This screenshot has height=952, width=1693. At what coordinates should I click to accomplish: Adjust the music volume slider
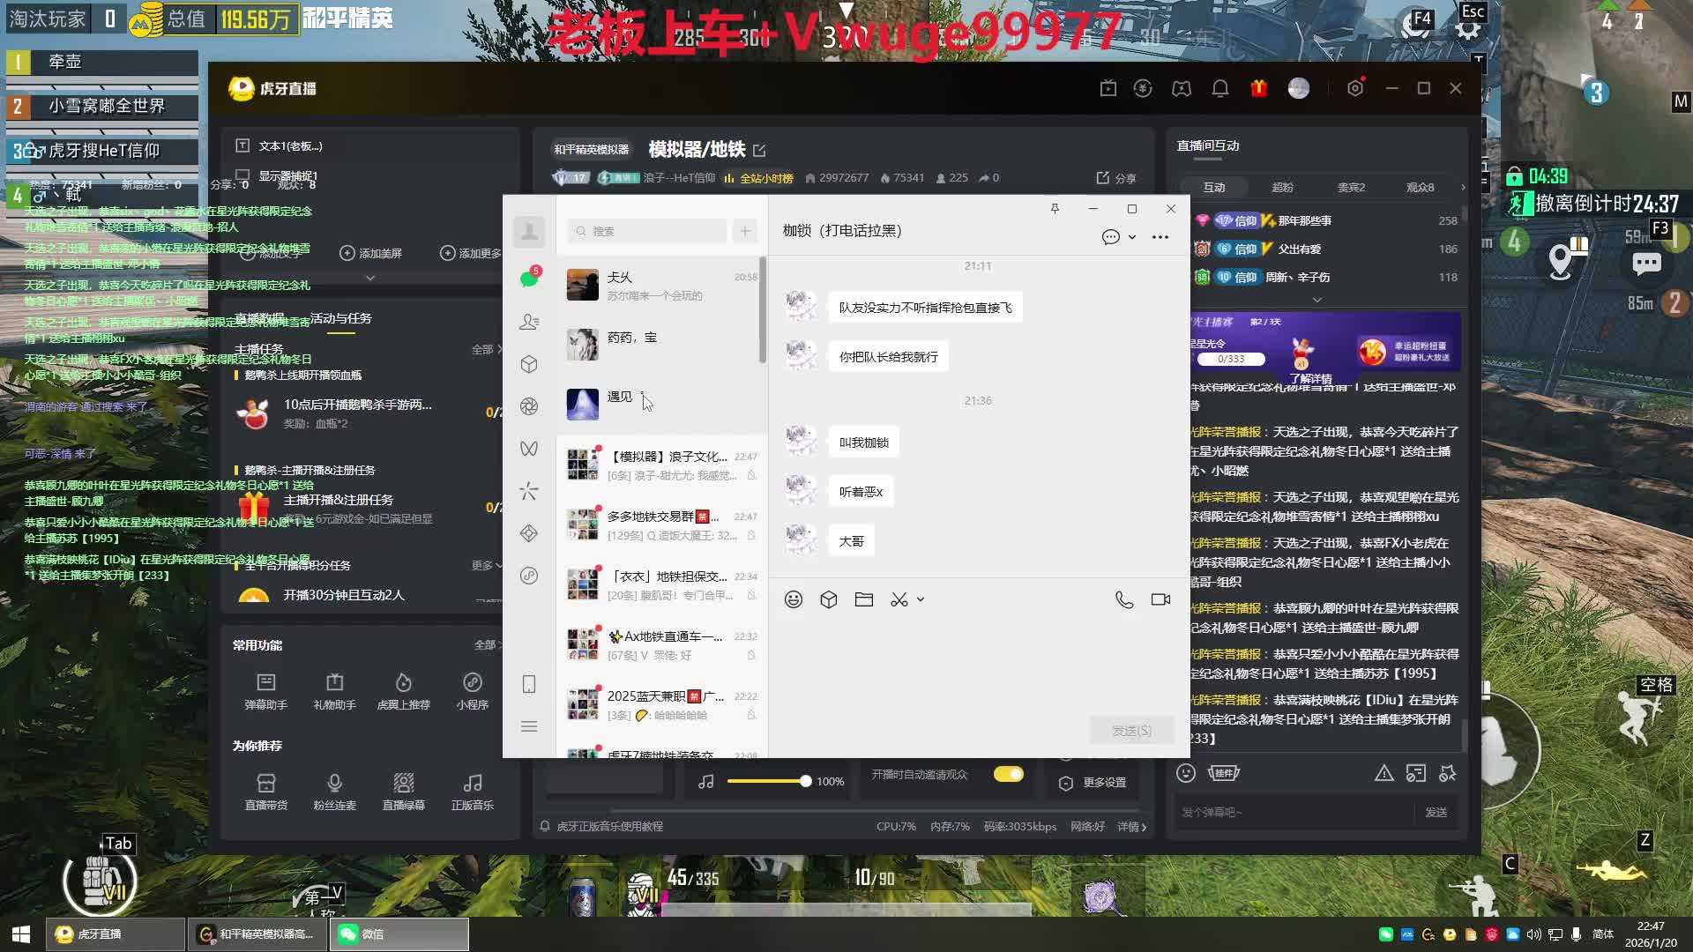804,781
